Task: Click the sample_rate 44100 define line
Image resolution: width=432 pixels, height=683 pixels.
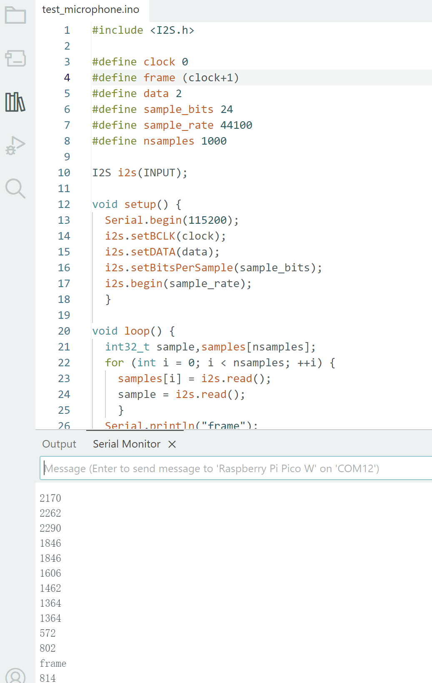Action: tap(172, 125)
